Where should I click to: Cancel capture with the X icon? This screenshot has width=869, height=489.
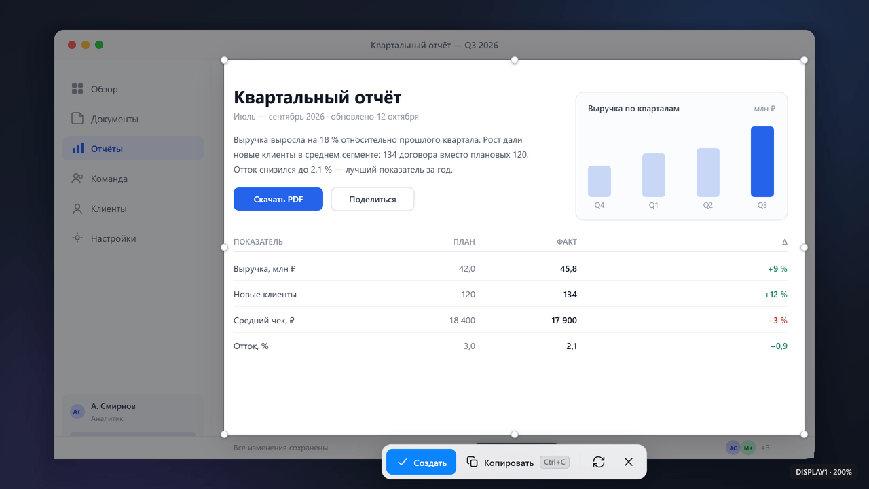pyautogui.click(x=628, y=462)
